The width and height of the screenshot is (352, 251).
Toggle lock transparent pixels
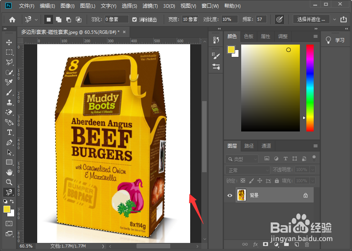pos(243,181)
